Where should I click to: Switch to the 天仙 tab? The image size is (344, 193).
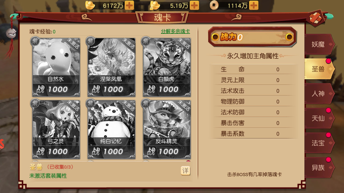click(319, 118)
